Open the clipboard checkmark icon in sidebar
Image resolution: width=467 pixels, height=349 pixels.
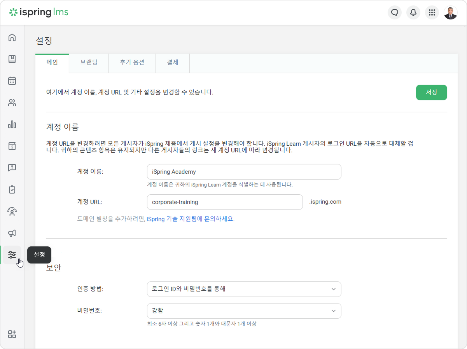pyautogui.click(x=12, y=190)
